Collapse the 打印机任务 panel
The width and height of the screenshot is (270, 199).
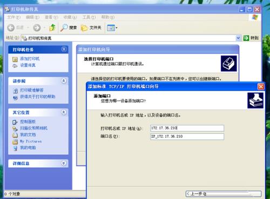[x=64, y=49]
